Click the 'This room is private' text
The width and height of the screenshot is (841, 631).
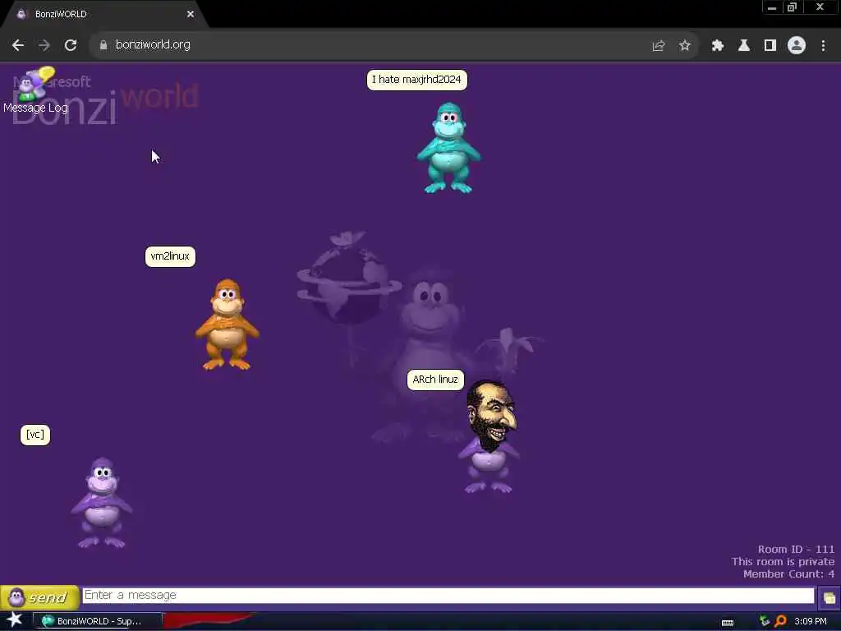pos(783,562)
